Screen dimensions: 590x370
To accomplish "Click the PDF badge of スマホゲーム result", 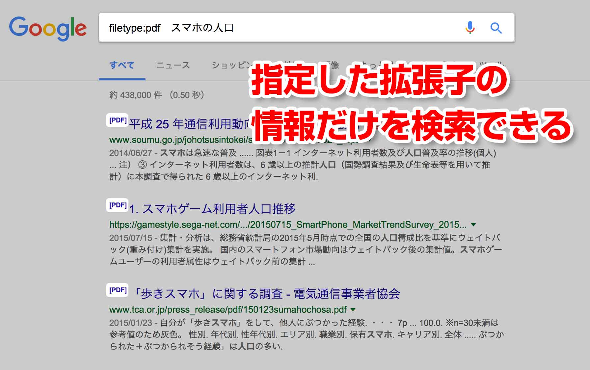I will (118, 205).
